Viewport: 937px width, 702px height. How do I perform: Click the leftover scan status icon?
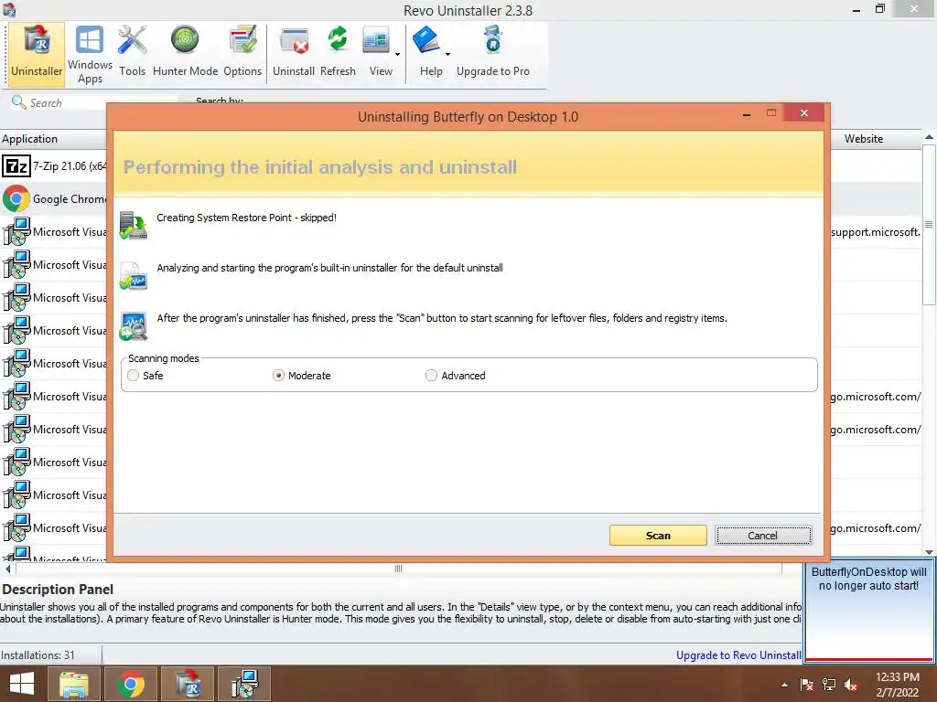click(x=133, y=326)
